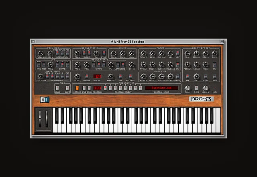This screenshot has width=257, height=177.
Task: Enable Poly-Mod FREQ A destination switch
Action: (x=57, y=53)
